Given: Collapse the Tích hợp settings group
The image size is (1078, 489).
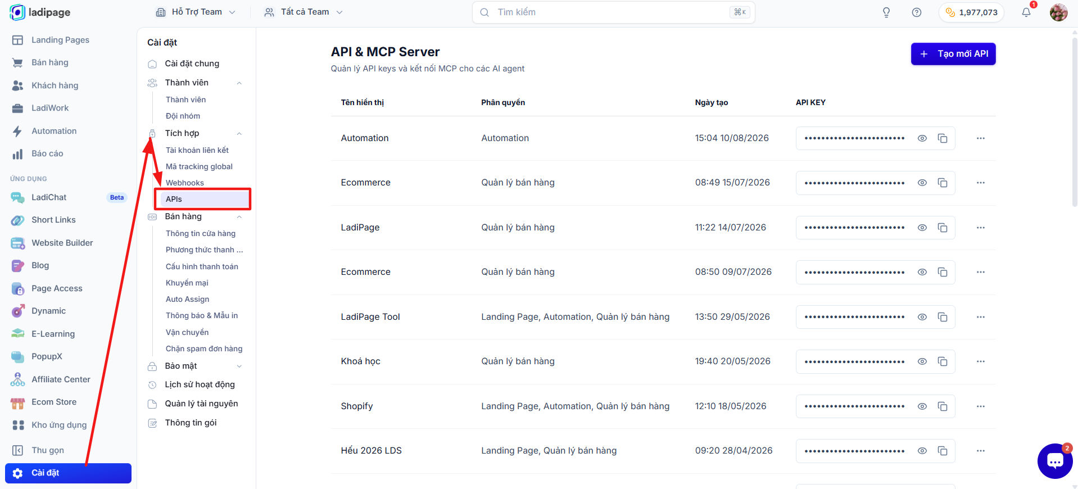Looking at the screenshot, I should (x=239, y=134).
